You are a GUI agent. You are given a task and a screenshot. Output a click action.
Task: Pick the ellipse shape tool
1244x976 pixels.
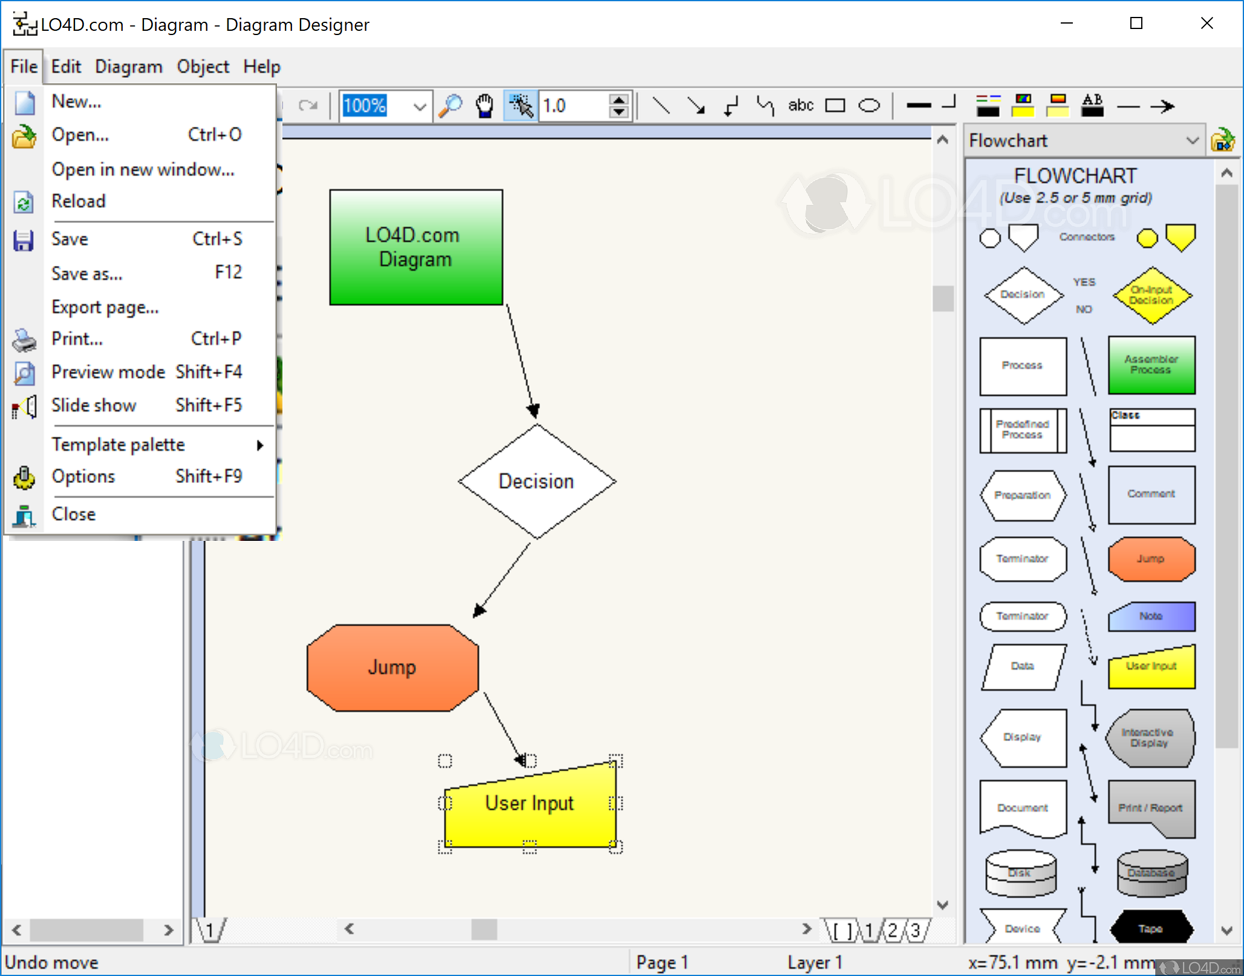pyautogui.click(x=869, y=106)
